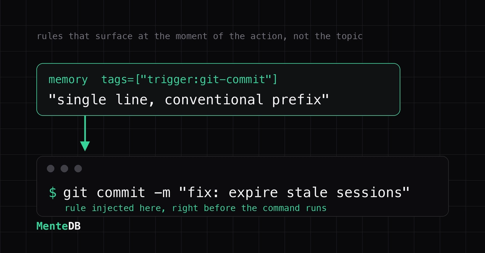
Task: Click the gray tagline at top
Action: pyautogui.click(x=200, y=36)
